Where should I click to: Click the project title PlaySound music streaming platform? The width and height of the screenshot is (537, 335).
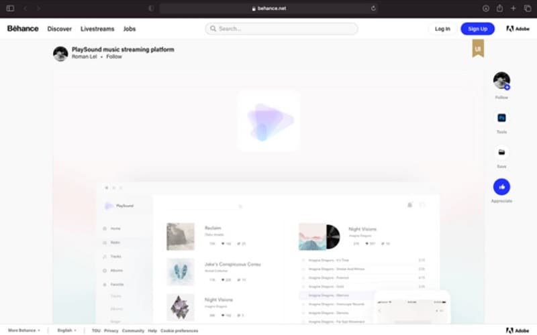coord(123,50)
